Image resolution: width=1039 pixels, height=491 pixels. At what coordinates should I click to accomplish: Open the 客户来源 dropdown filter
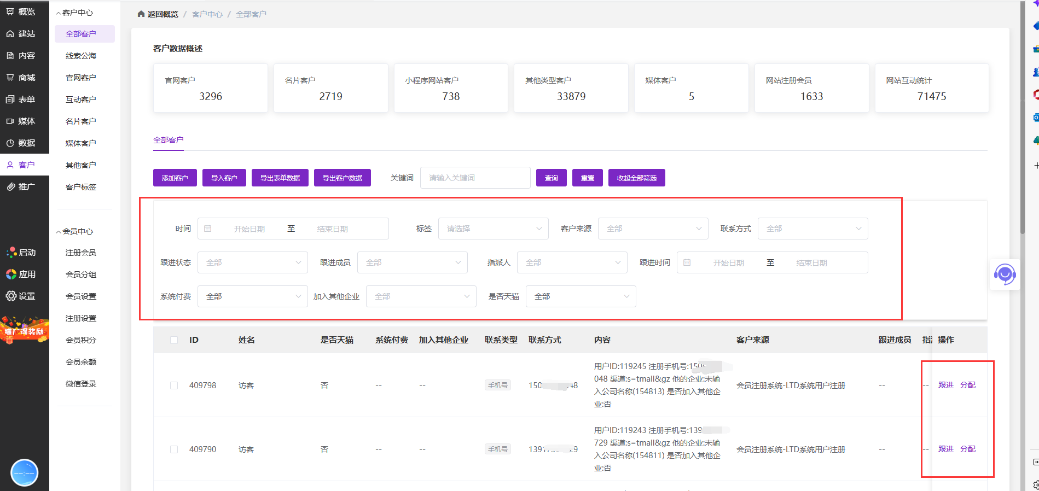[653, 229]
